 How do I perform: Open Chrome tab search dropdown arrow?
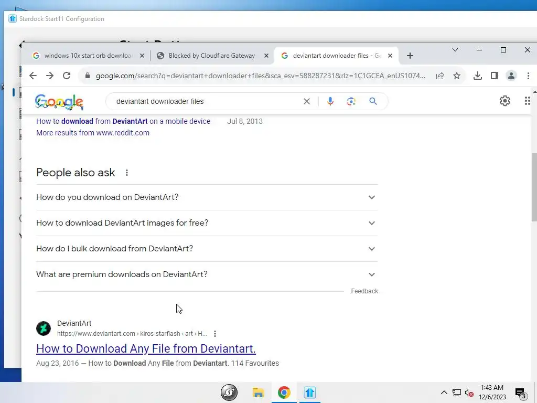tap(455, 50)
